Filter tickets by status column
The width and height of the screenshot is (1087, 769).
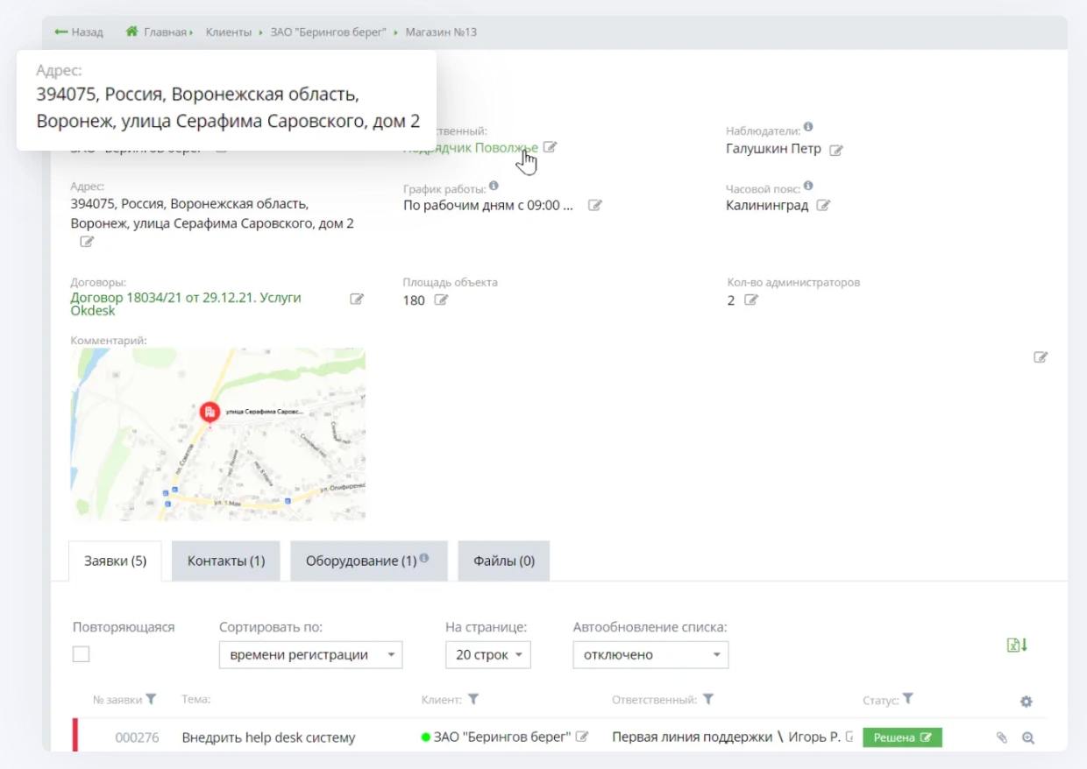pos(908,699)
